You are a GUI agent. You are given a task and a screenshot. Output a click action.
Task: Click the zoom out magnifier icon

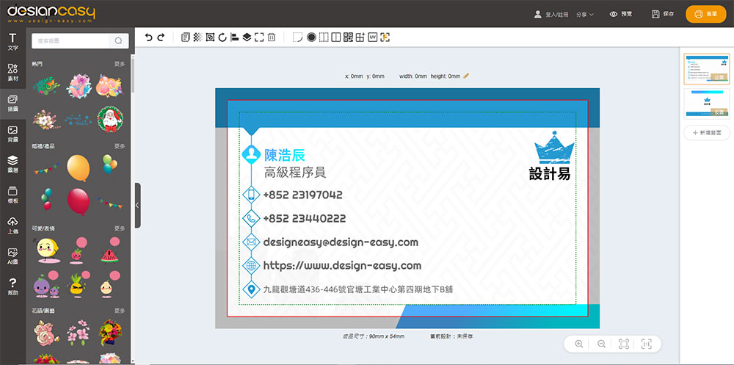click(601, 344)
